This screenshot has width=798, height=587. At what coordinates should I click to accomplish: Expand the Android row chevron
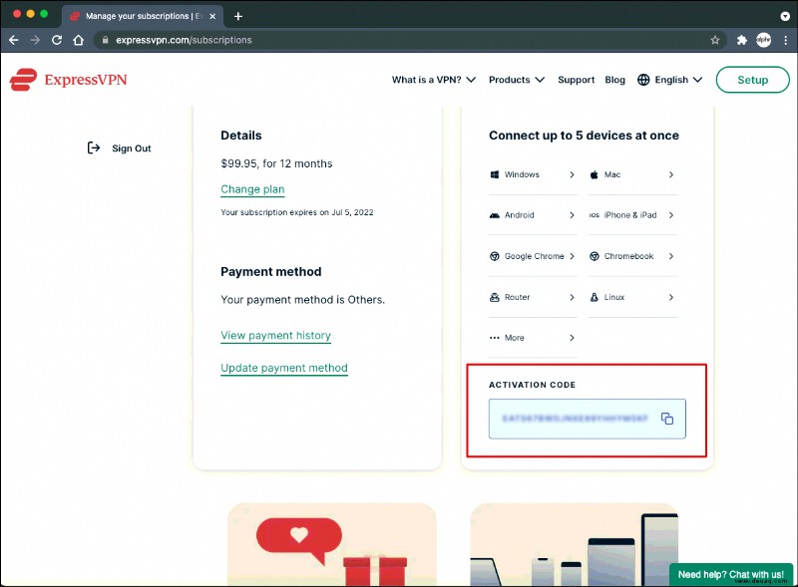point(572,215)
